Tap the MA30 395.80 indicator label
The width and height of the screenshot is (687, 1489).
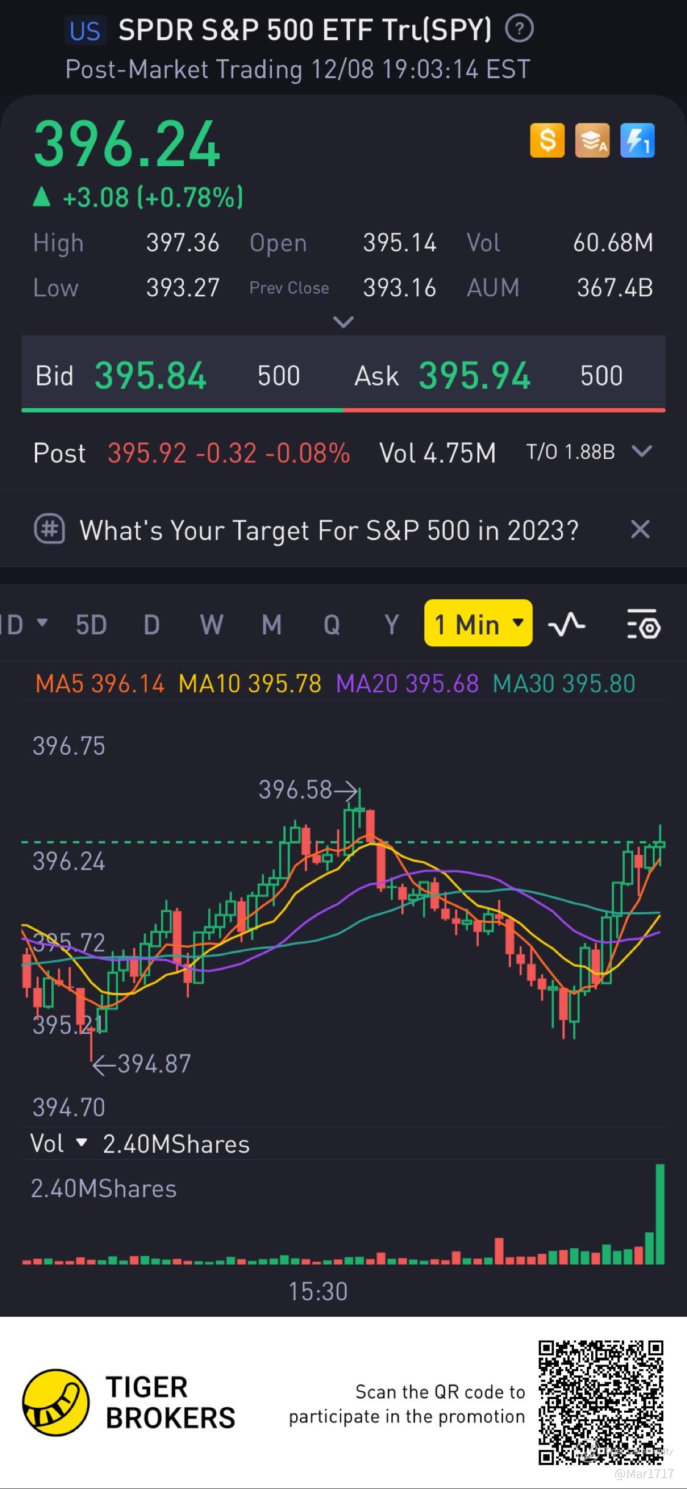564,683
